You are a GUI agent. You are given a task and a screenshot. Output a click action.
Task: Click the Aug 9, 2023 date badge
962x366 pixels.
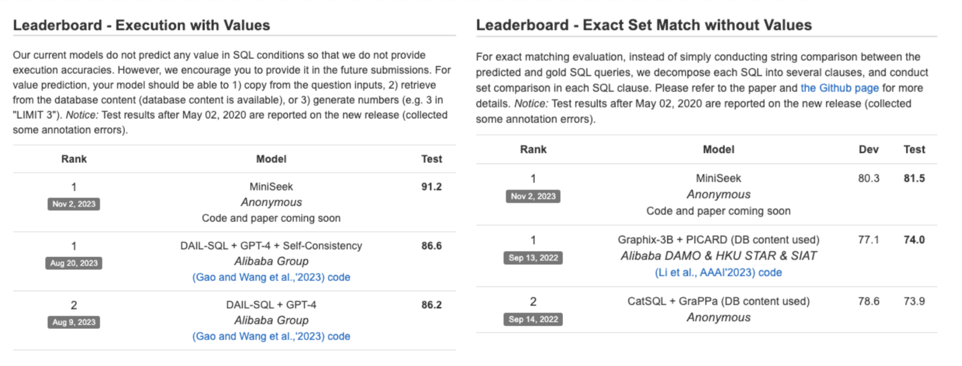click(x=74, y=322)
